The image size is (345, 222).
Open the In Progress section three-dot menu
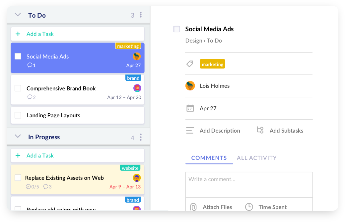(x=141, y=137)
